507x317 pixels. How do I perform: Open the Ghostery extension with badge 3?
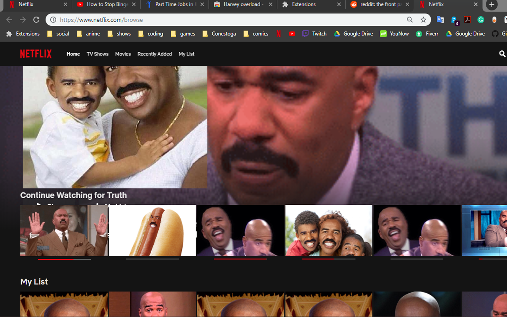(x=454, y=20)
